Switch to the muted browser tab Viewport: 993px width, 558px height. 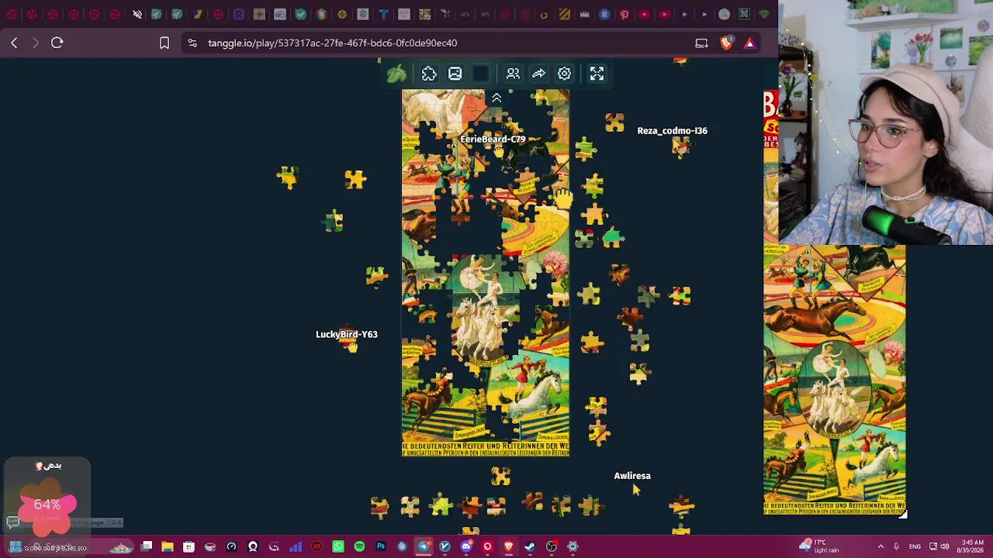pos(137,14)
